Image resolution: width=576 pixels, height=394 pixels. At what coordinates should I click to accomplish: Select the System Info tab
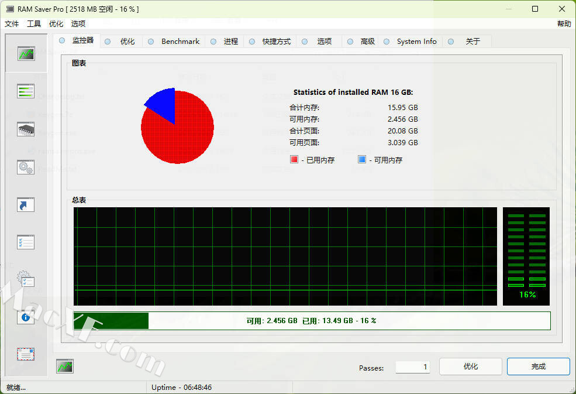click(x=416, y=42)
